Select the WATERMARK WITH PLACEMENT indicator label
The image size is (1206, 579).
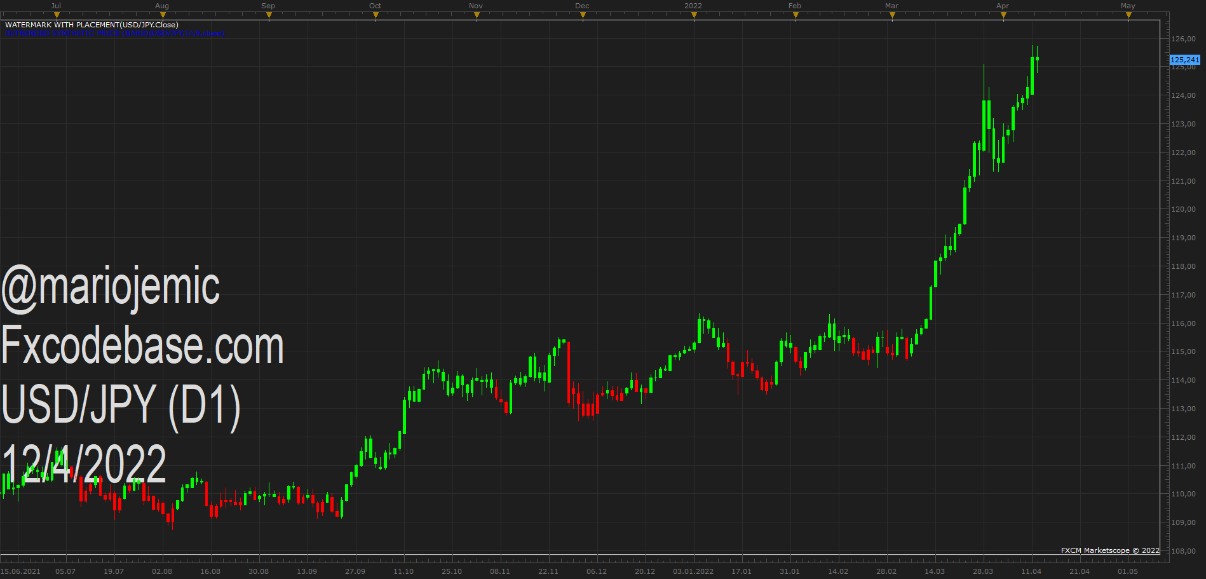91,25
